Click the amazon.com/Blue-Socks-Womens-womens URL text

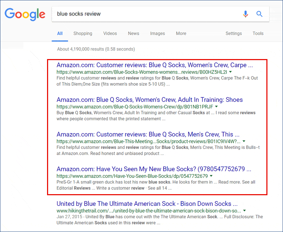pyautogui.click(x=142, y=72)
